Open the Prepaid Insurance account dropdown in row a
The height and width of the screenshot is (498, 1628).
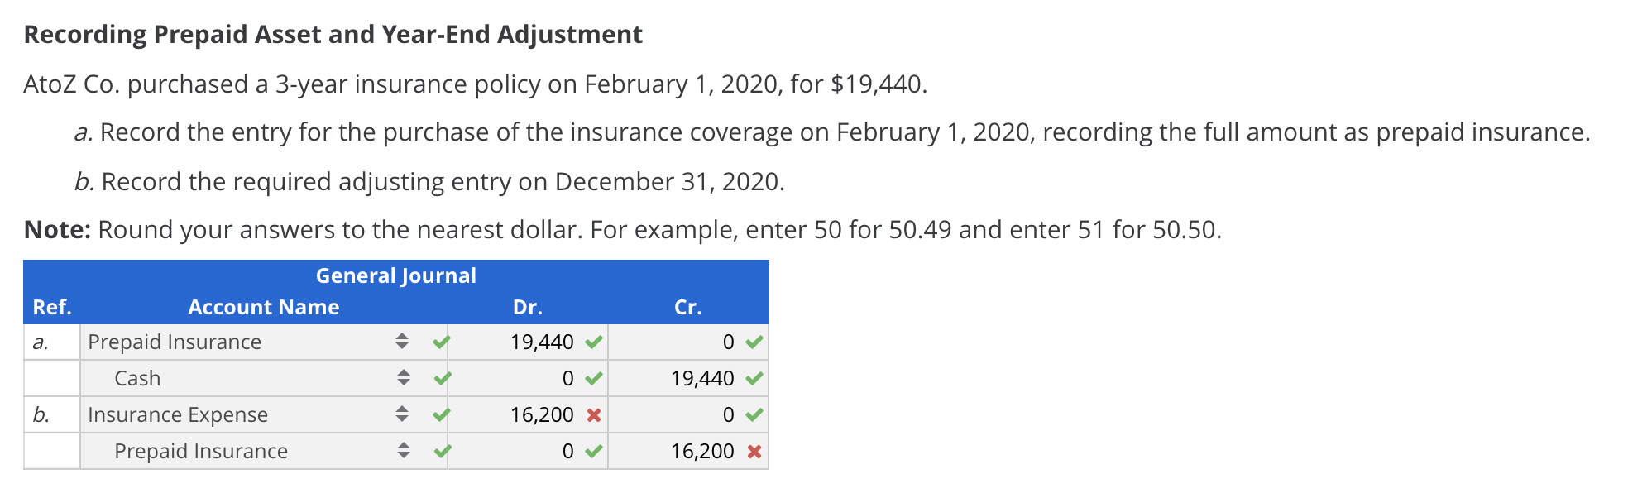pyautogui.click(x=403, y=342)
